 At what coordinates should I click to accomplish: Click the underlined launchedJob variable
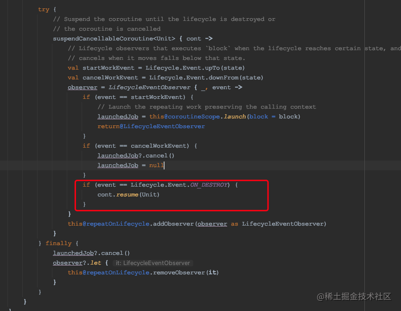pos(117,117)
